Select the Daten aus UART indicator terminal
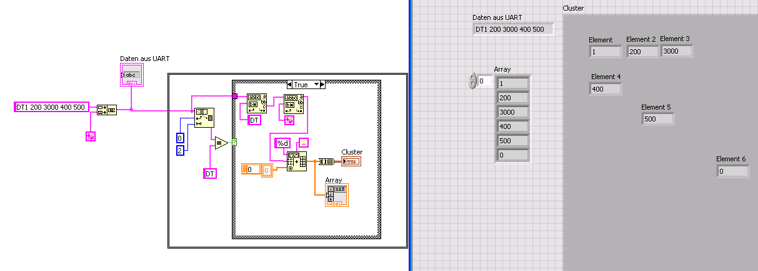758x271 pixels. point(131,76)
